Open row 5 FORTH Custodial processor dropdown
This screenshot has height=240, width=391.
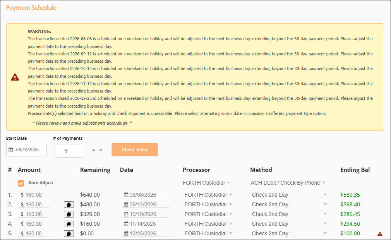(x=208, y=233)
